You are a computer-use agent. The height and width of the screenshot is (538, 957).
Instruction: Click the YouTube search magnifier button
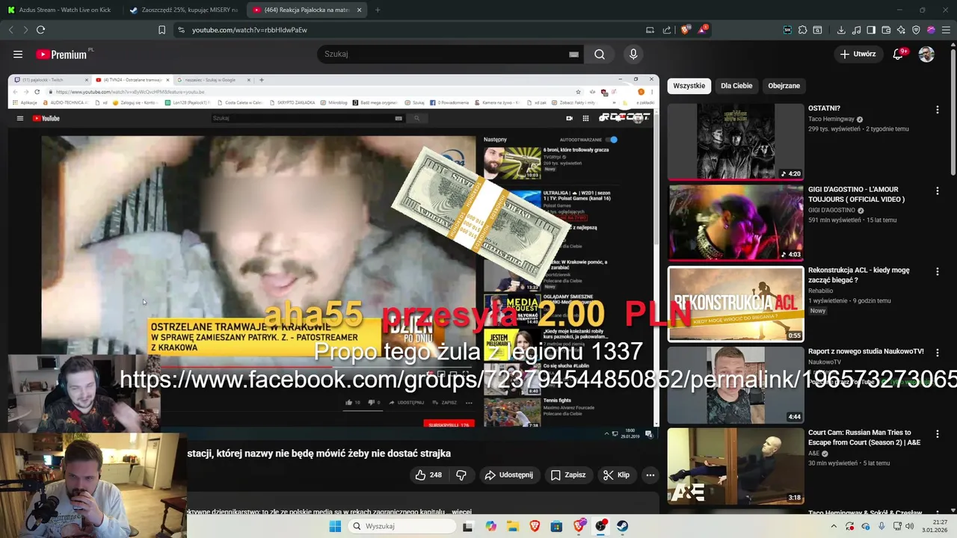click(x=600, y=55)
